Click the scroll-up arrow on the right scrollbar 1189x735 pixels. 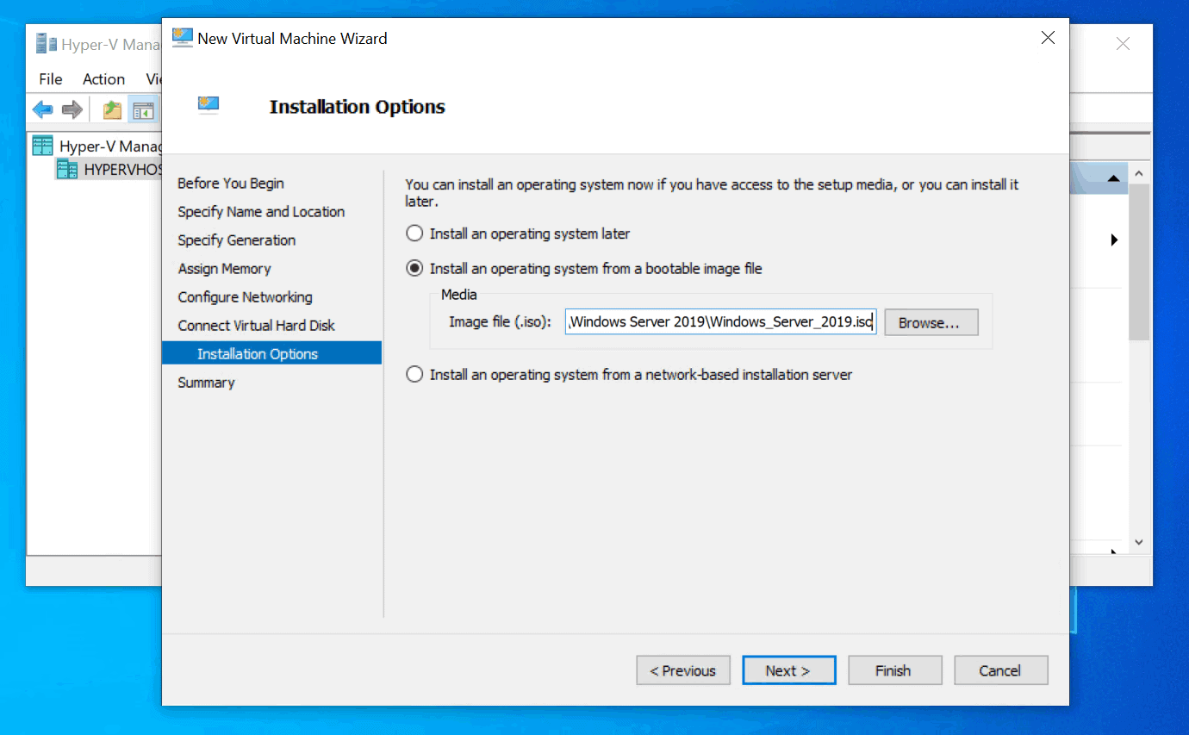pyautogui.click(x=1139, y=172)
